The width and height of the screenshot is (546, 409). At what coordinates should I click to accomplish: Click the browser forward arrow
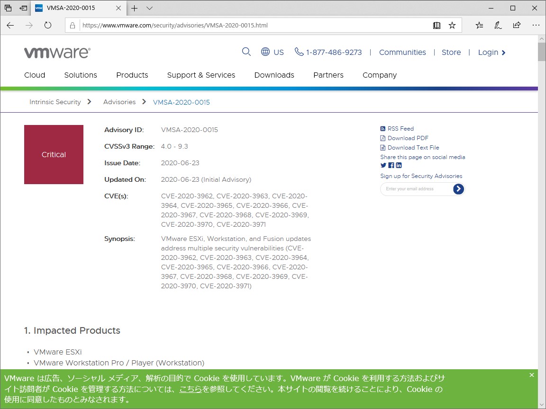tap(29, 26)
